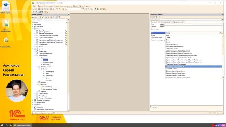226x127 pixels.
Task: Choose Число in the type list
Action: click(x=194, y=35)
